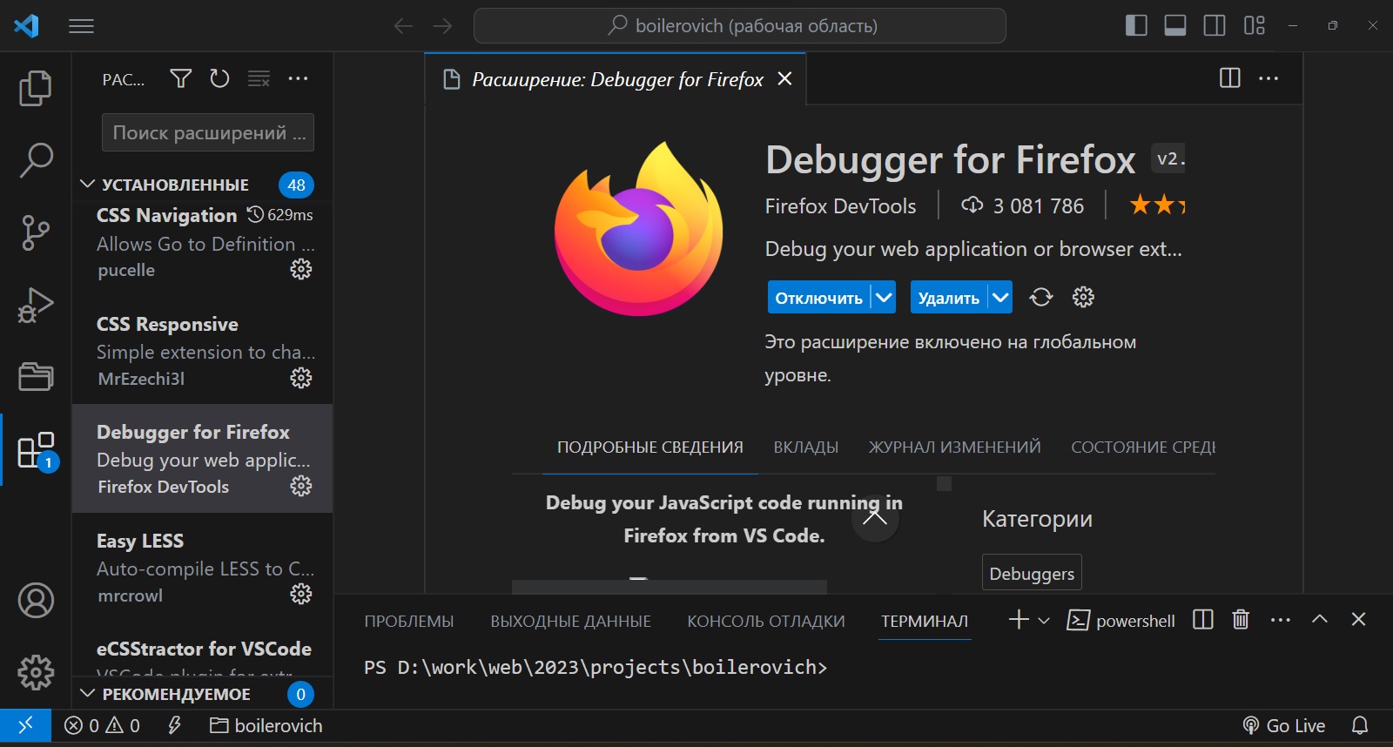This screenshot has width=1393, height=747.
Task: Open the Accounts icon
Action: [36, 601]
